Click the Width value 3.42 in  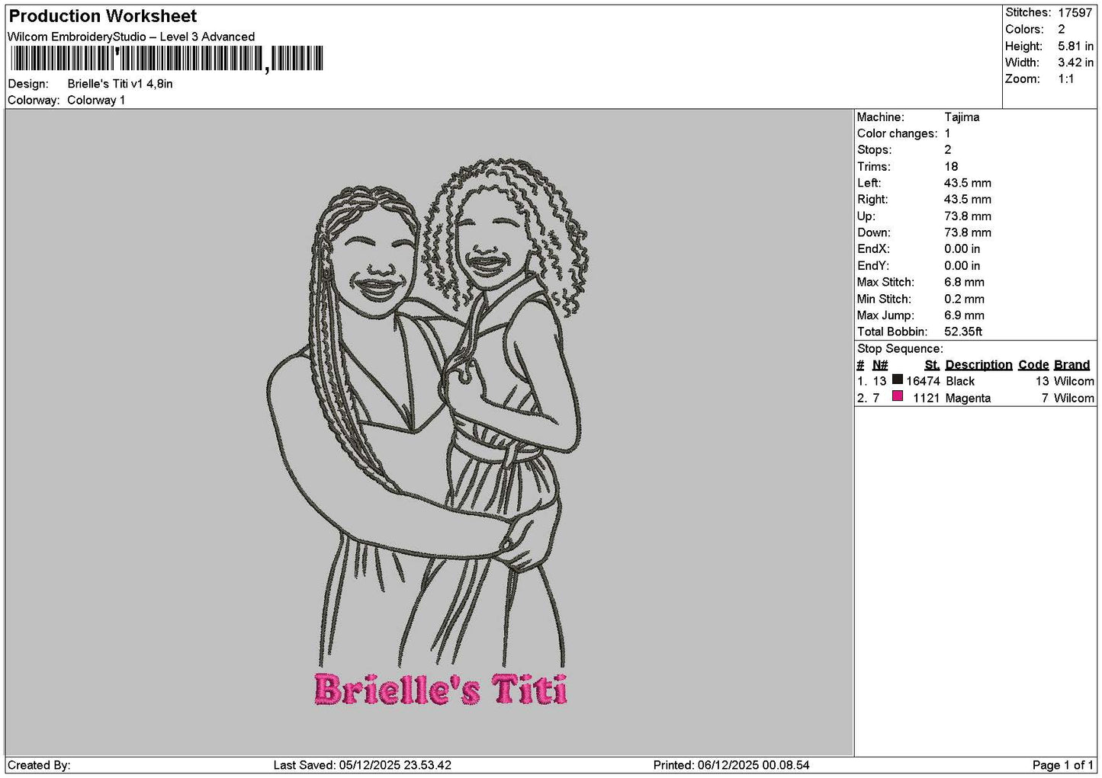point(1075,62)
